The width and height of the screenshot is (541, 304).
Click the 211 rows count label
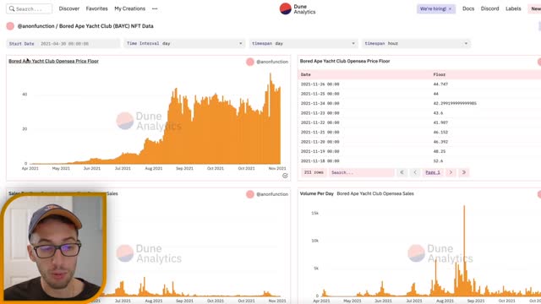[314, 172]
